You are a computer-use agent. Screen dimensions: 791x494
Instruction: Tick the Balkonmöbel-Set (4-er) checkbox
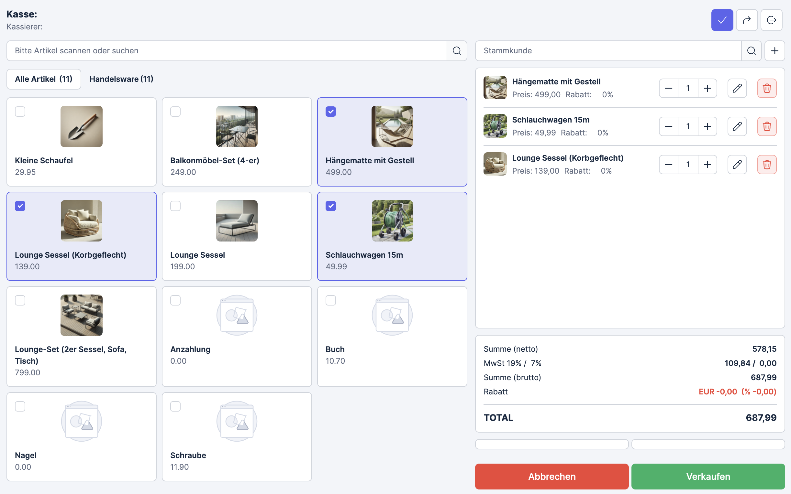[x=175, y=112]
